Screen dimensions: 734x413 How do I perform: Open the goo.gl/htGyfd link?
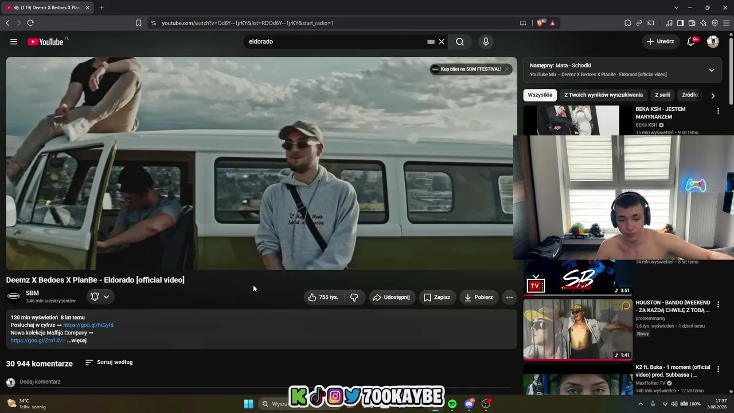click(88, 325)
